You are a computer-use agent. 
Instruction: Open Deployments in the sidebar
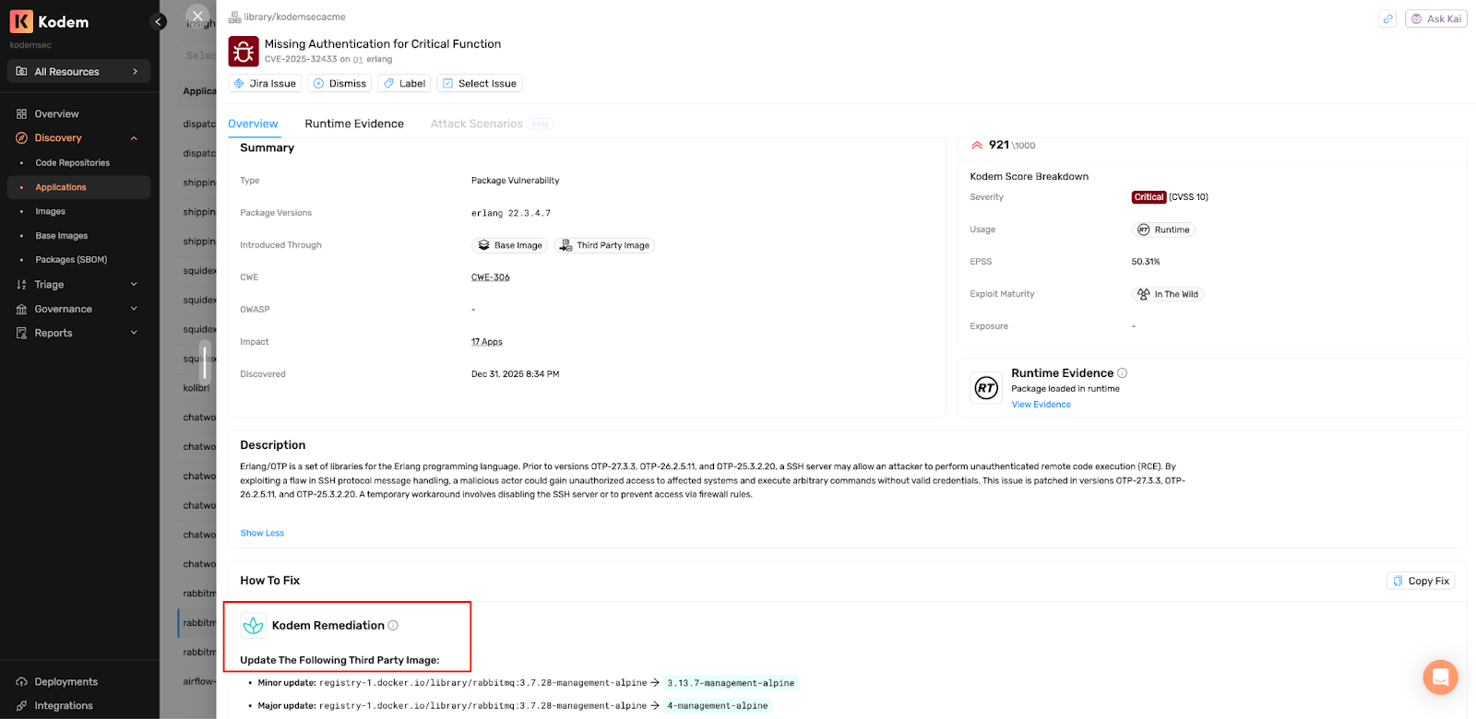coord(65,682)
